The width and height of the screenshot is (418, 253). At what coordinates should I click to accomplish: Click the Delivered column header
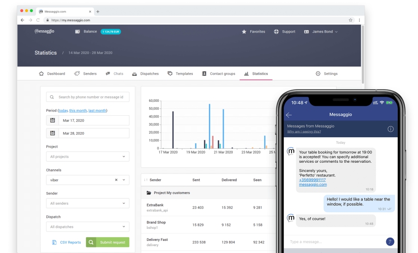coord(229,180)
